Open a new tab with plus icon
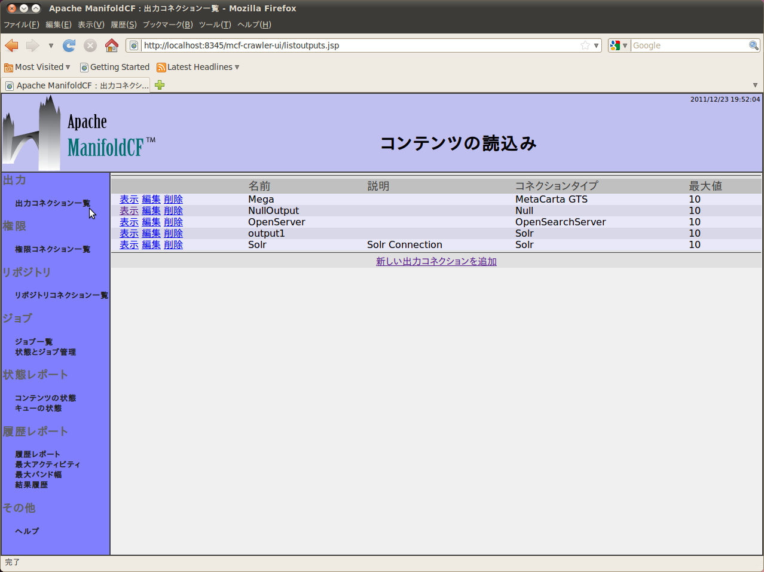Screen dimensions: 764x572 click(160, 85)
